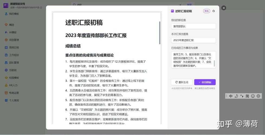The width and height of the screenshot is (265, 135).
Task: Close the template preview dialog
Action: pyautogui.click(x=224, y=8)
